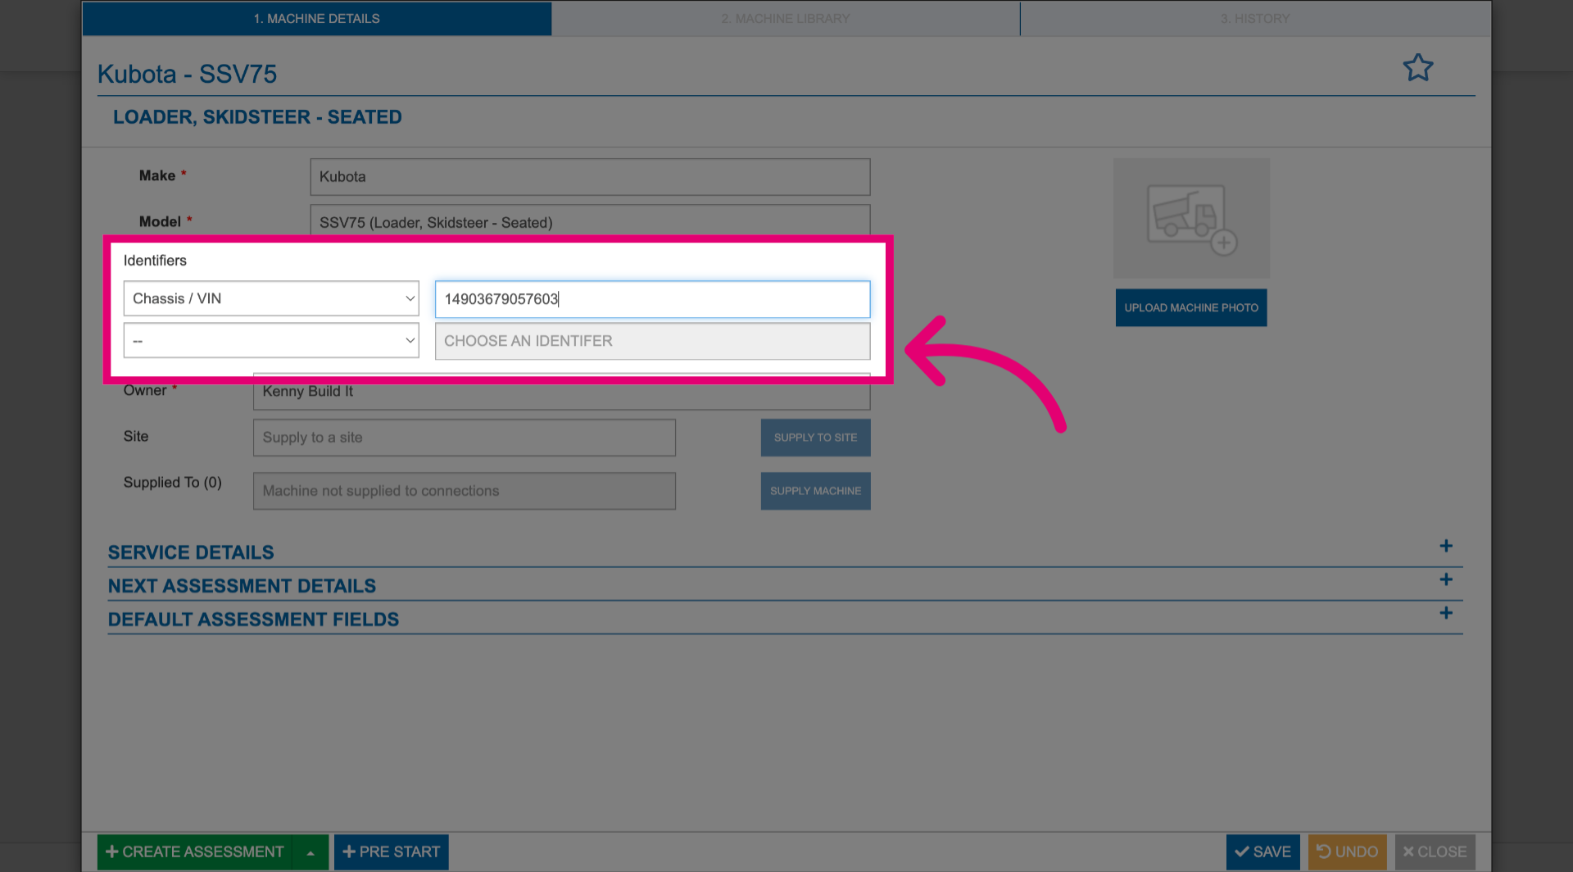
Task: Click the add machine photo placeholder
Action: pyautogui.click(x=1191, y=219)
